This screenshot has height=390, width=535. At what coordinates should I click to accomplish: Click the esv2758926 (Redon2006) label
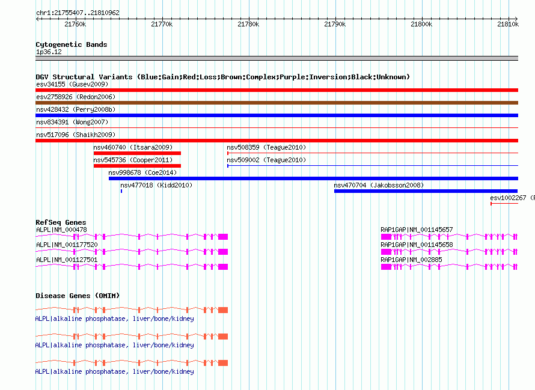pos(76,97)
